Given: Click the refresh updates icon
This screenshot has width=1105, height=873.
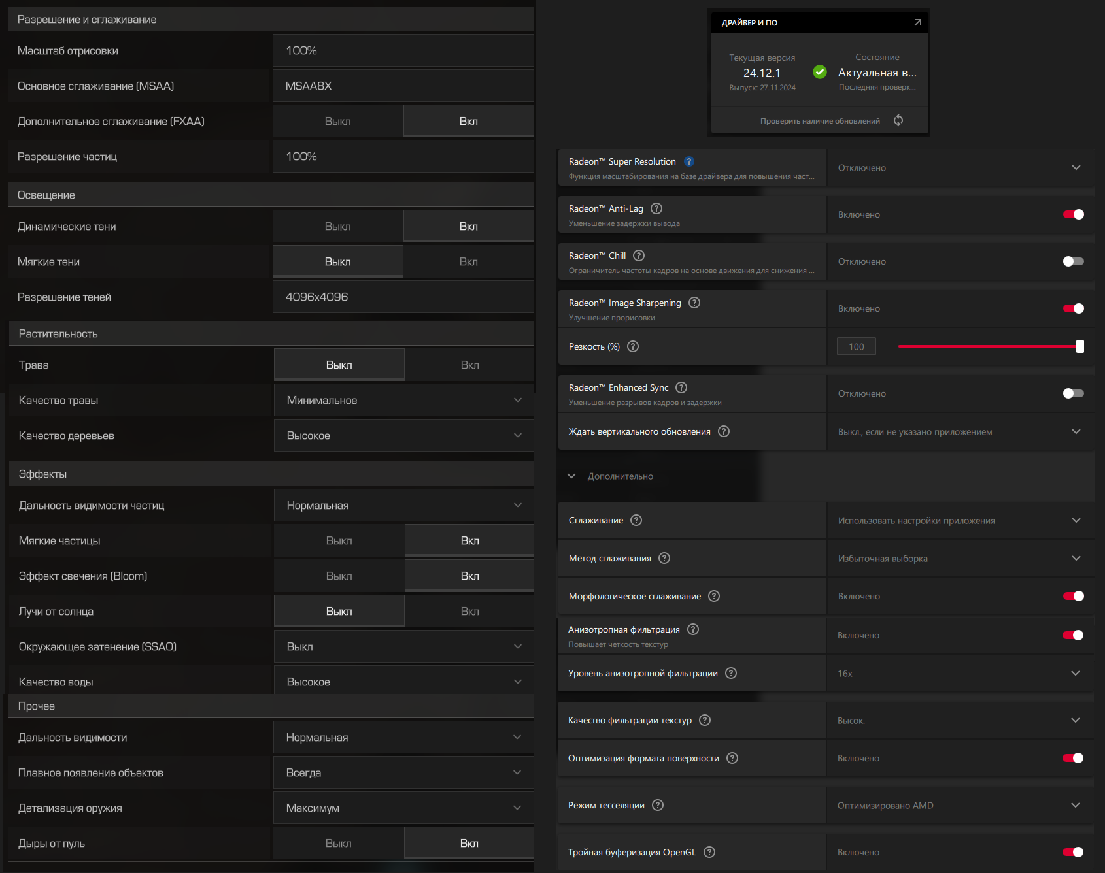Looking at the screenshot, I should (x=898, y=120).
